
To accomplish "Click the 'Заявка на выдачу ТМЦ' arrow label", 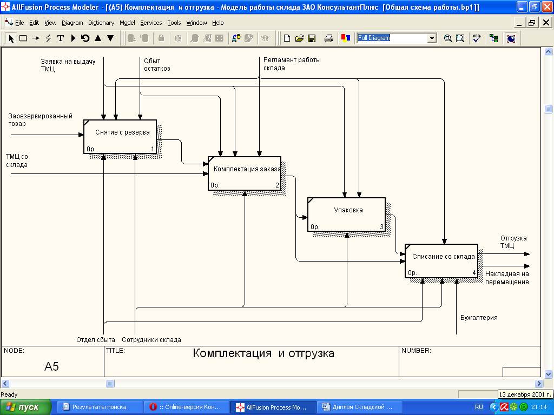I will (68, 65).
